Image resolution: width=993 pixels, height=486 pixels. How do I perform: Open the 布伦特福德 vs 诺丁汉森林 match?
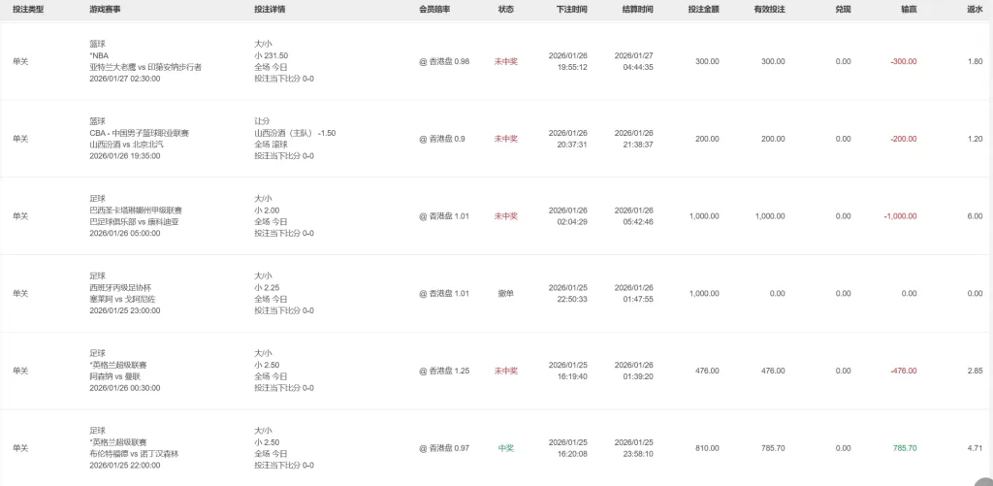(134, 453)
